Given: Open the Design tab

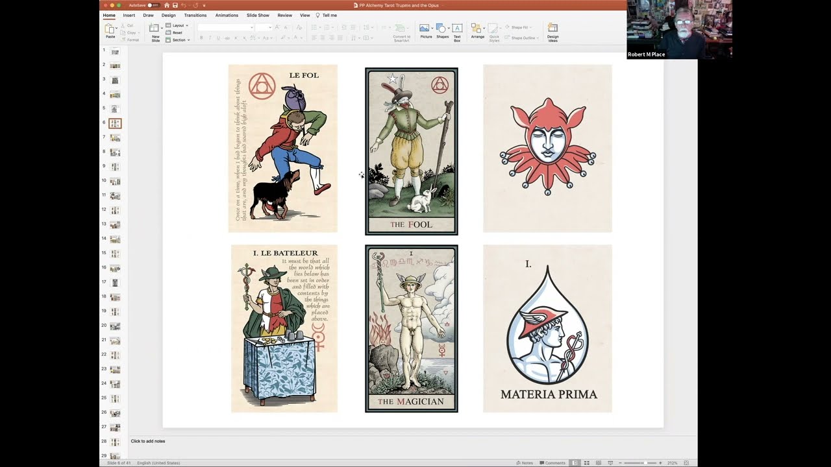Looking at the screenshot, I should point(169,15).
